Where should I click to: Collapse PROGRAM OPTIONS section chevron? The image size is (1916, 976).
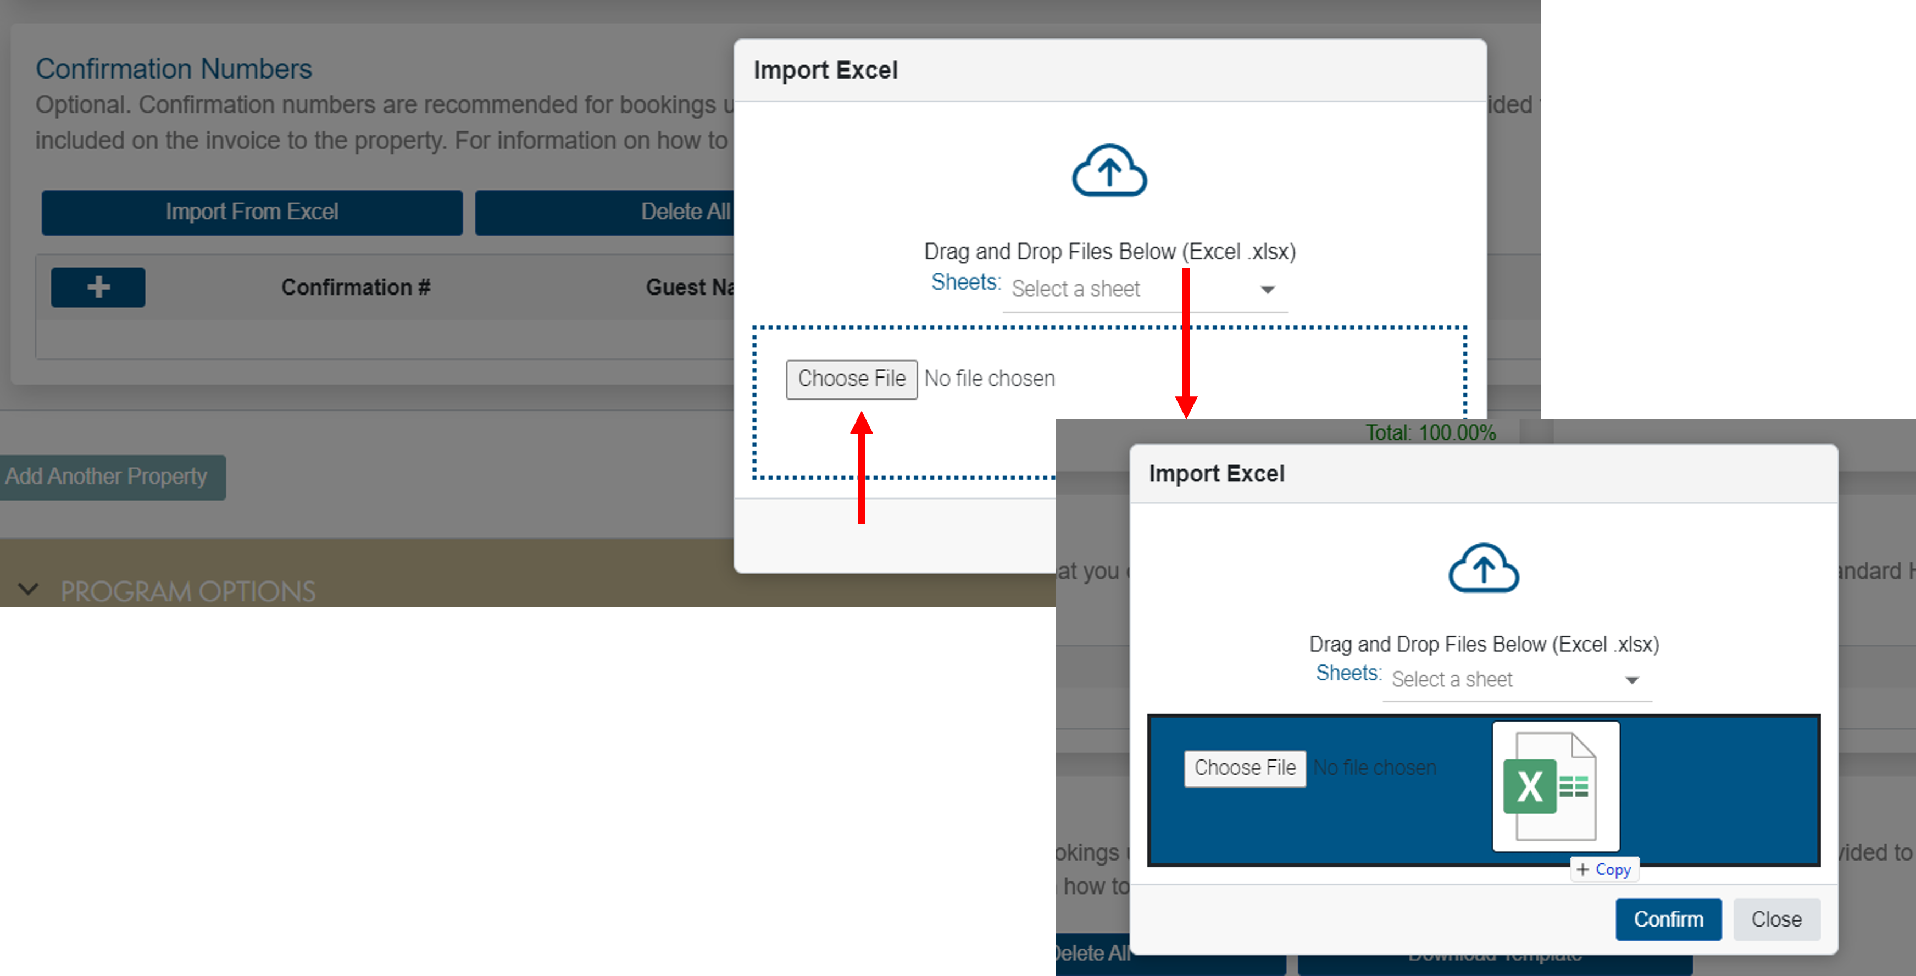tap(28, 590)
